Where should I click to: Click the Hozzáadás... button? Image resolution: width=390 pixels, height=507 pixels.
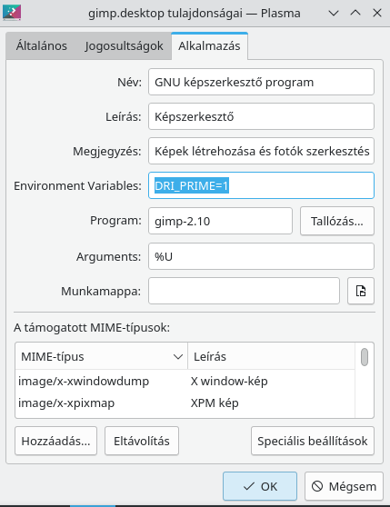tap(56, 441)
